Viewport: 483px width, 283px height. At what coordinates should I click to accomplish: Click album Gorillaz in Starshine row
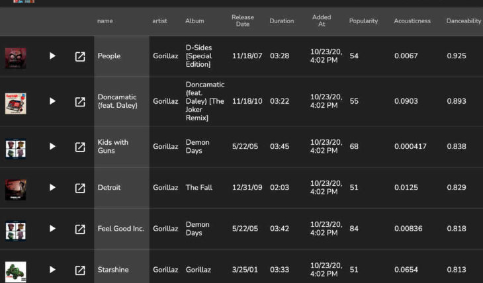click(x=198, y=270)
